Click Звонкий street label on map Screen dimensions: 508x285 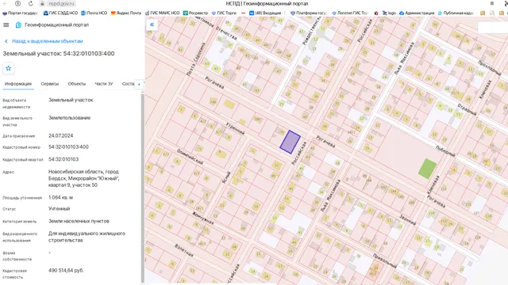pos(407,220)
